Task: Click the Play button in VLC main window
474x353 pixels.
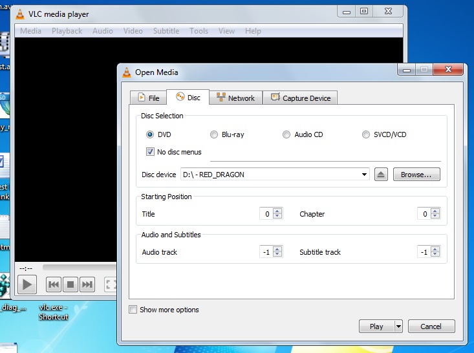Action: (27, 284)
